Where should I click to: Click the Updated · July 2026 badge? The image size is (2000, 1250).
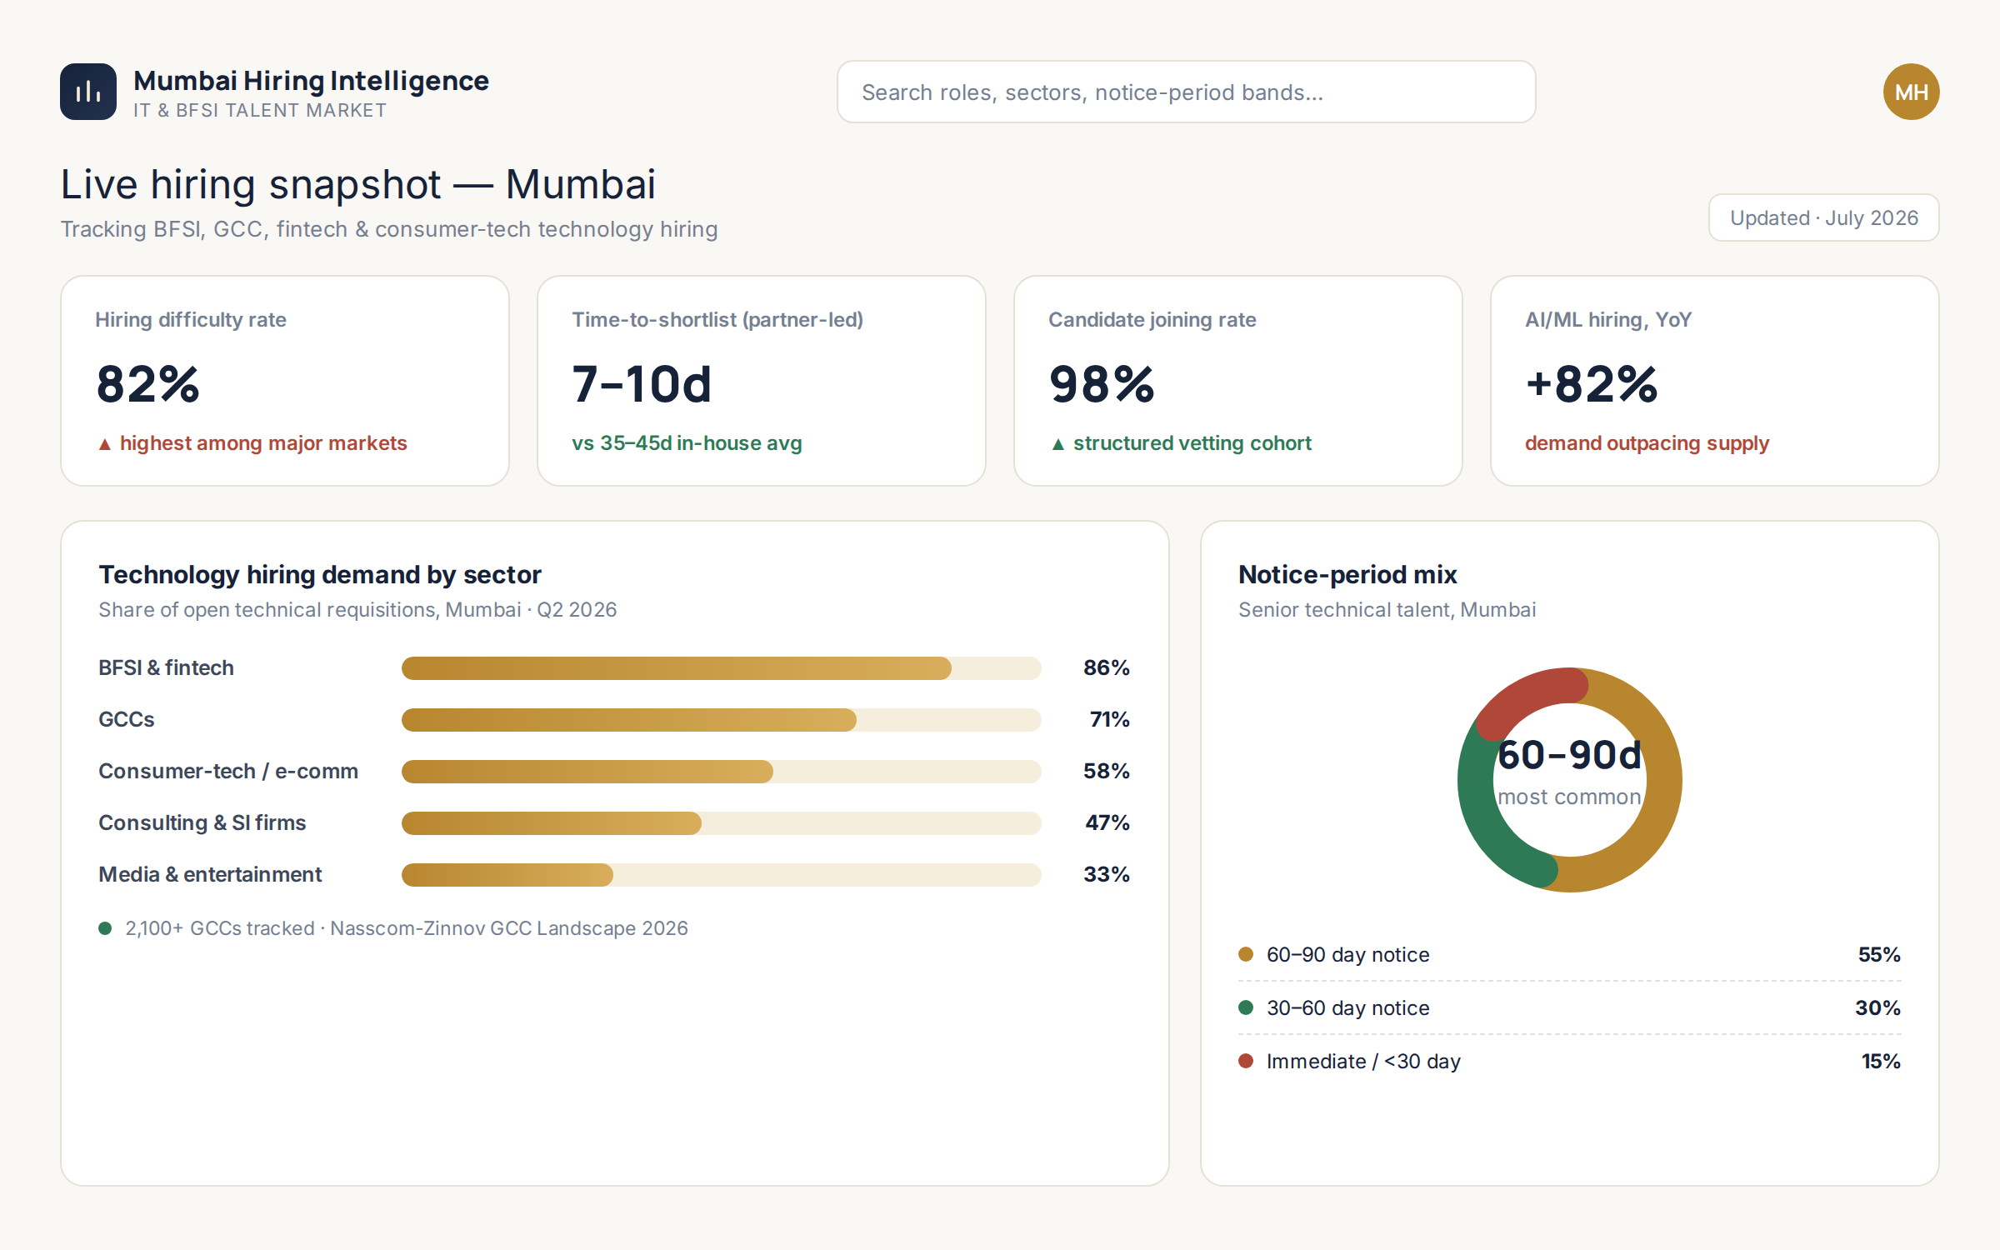click(1823, 218)
